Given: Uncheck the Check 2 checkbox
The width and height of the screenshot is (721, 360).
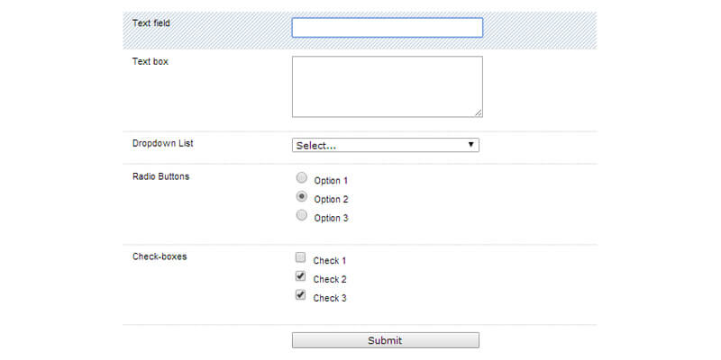Looking at the screenshot, I should point(301,276).
